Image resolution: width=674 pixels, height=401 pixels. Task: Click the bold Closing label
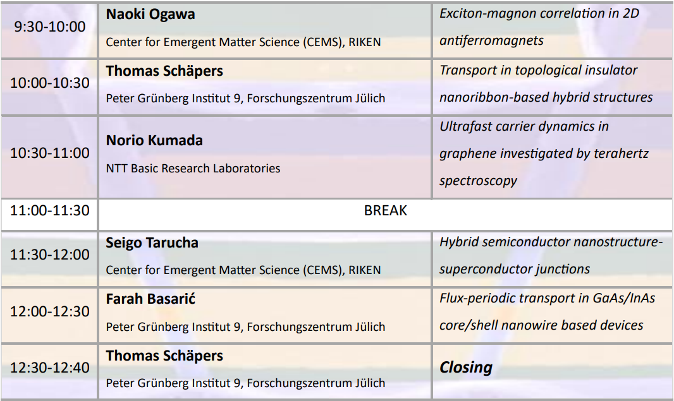pyautogui.click(x=466, y=368)
